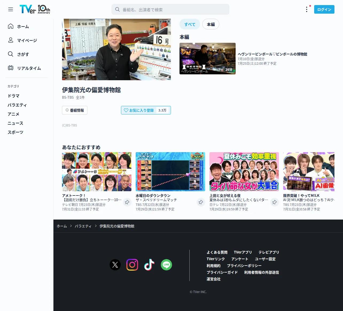Open 限界突破!やってM!LK thumbnail
Screen dimensions: 343x311
(x=309, y=172)
